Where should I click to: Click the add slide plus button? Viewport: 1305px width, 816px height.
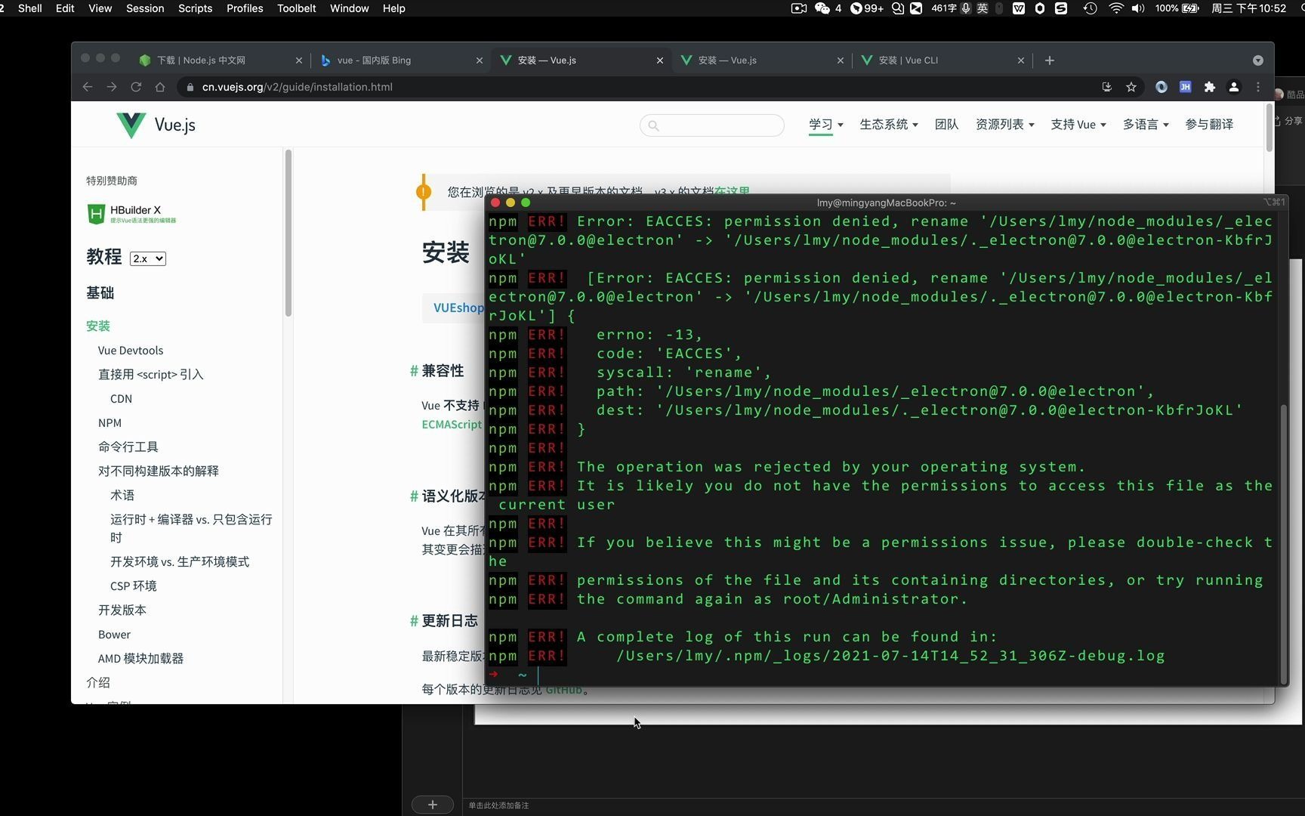coord(433,805)
